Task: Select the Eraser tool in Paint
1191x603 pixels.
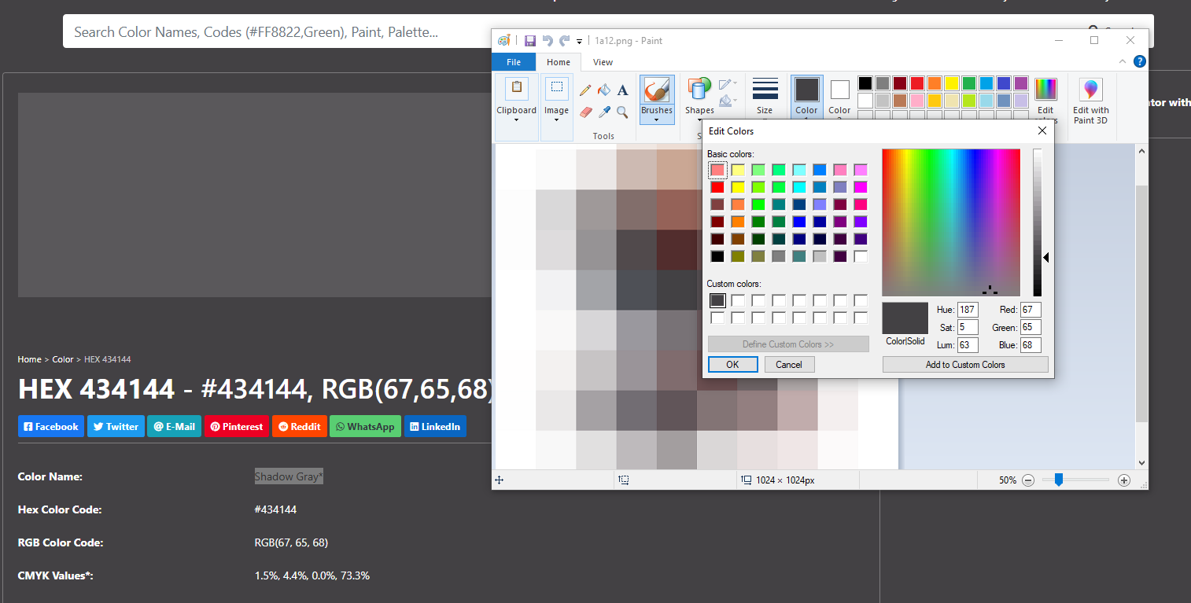Action: click(585, 112)
